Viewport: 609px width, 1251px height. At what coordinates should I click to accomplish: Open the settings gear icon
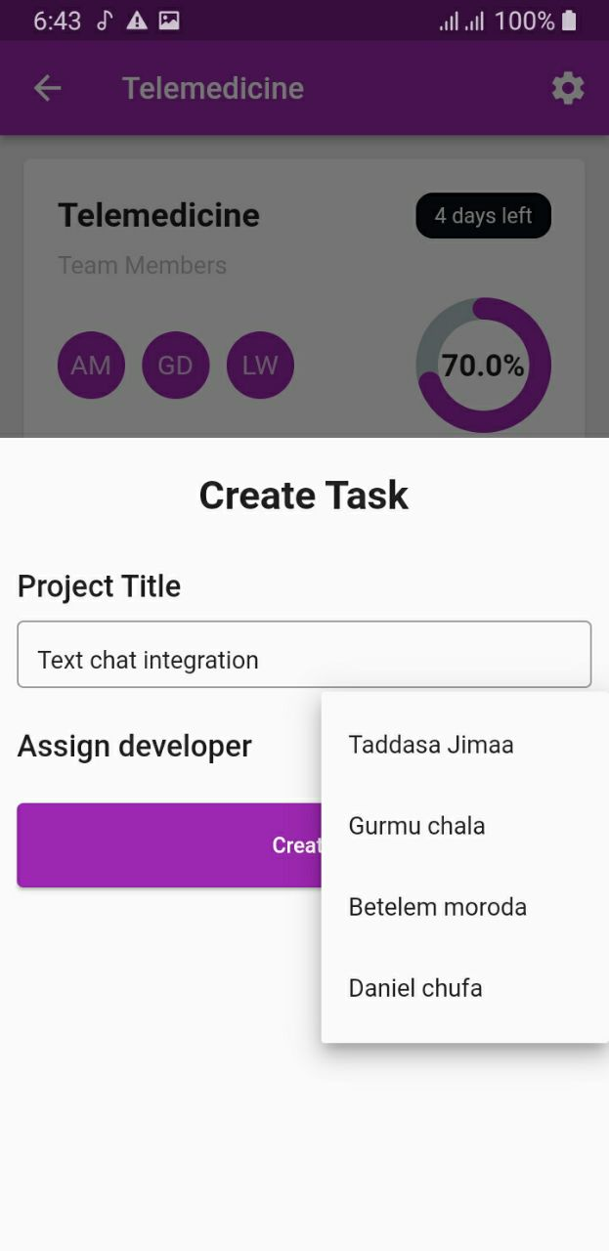[568, 88]
